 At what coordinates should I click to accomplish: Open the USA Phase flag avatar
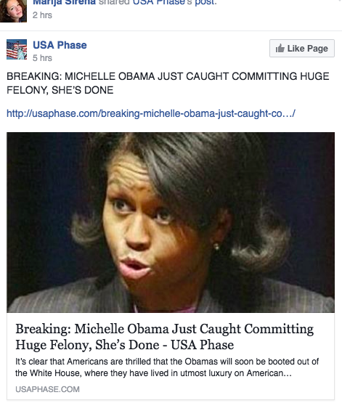pyautogui.click(x=17, y=49)
